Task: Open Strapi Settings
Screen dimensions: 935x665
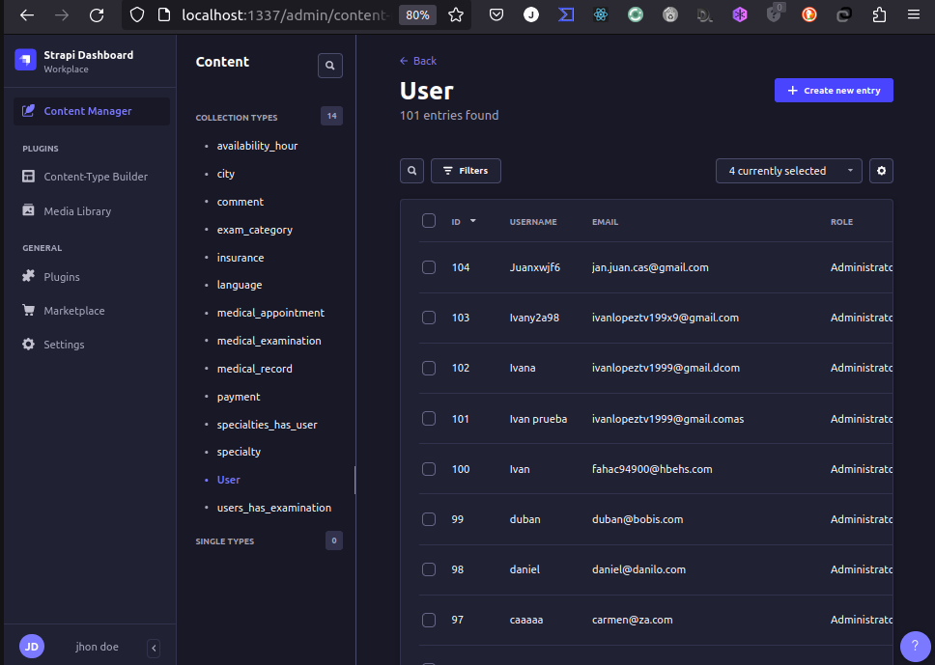Action: 64,344
